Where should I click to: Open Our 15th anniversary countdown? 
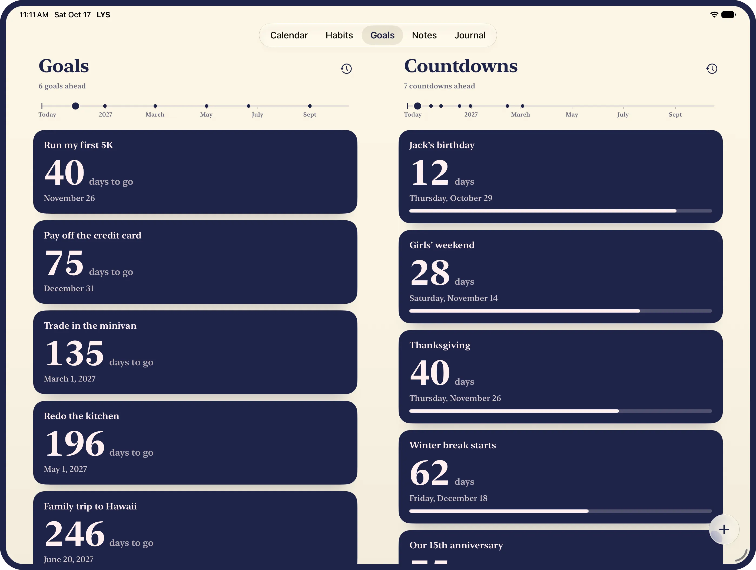(x=561, y=547)
